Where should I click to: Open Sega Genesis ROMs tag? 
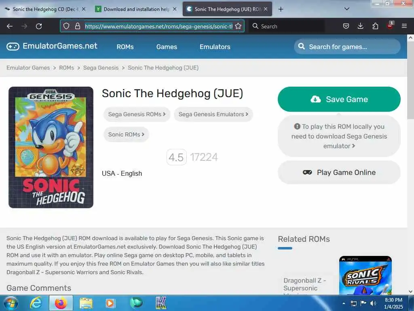click(x=137, y=114)
